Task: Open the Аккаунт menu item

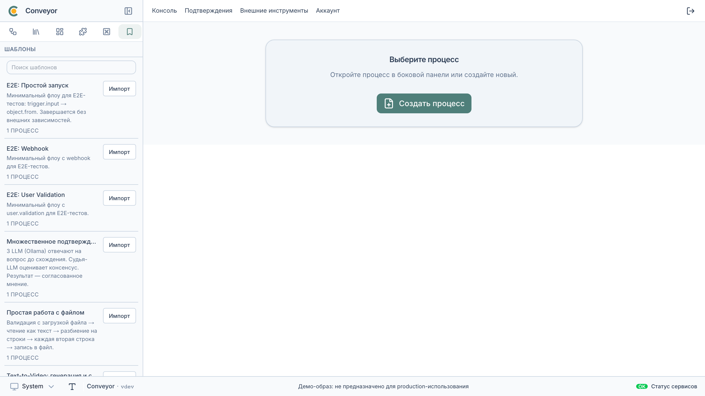Action: click(328, 11)
